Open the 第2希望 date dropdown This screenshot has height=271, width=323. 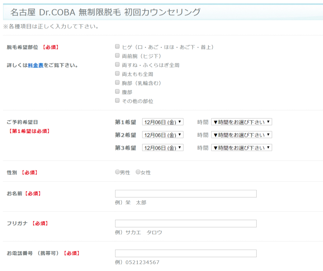point(163,135)
